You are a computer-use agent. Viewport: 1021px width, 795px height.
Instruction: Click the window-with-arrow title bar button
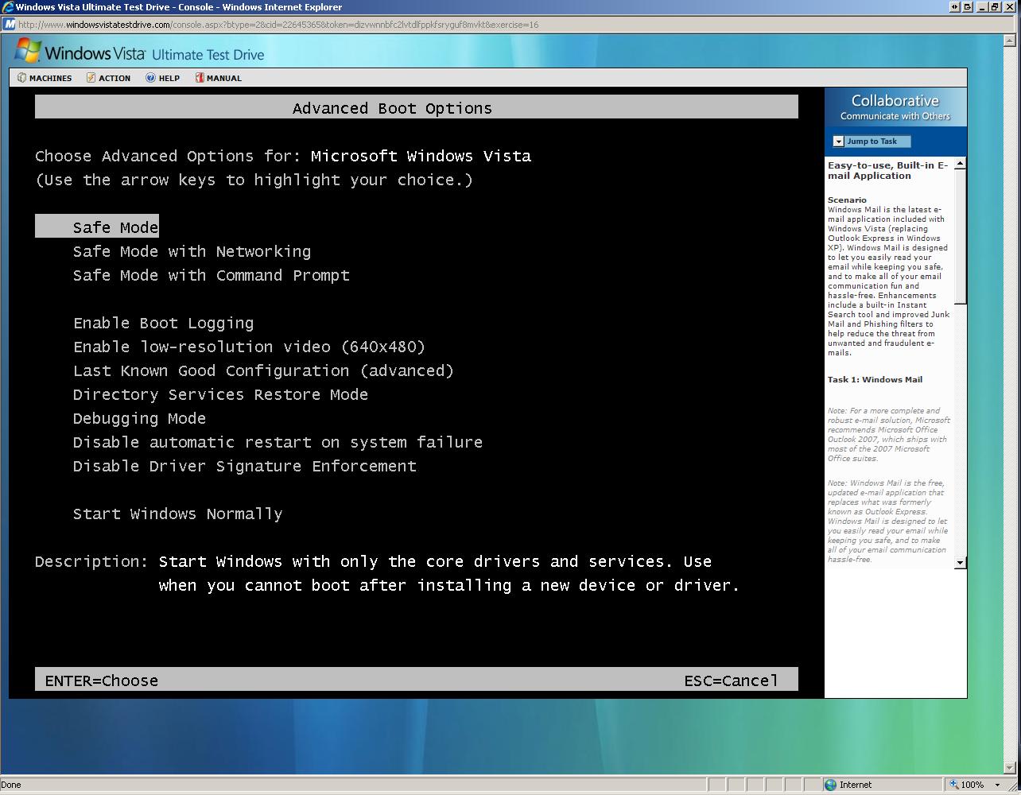(x=968, y=7)
